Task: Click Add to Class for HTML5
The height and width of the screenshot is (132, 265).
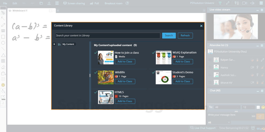Action: click(x=125, y=101)
